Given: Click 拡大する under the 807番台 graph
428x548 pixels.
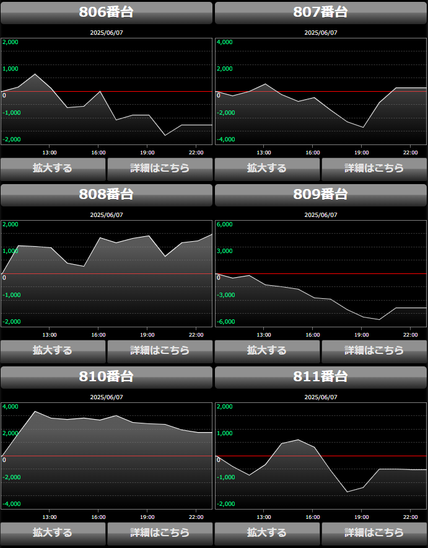Looking at the screenshot, I should click(x=268, y=169).
